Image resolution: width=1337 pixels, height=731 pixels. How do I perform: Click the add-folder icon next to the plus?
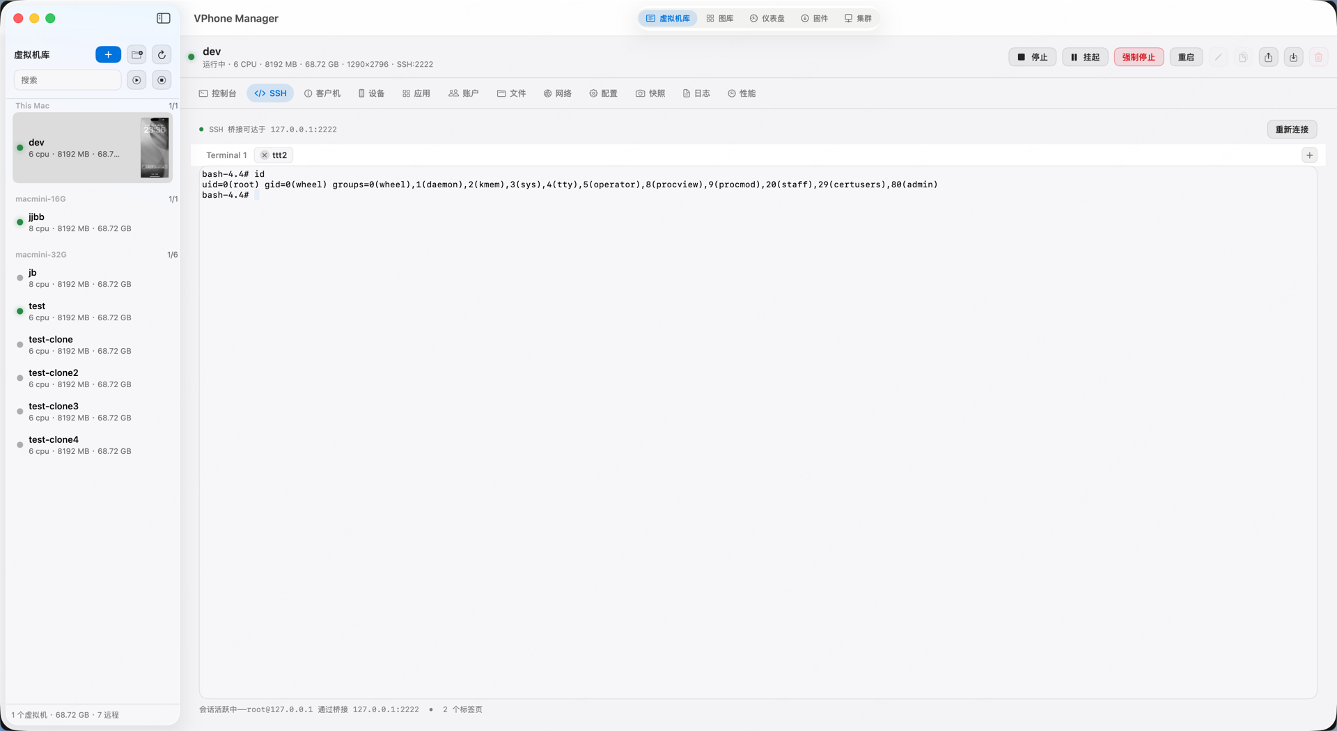137,54
